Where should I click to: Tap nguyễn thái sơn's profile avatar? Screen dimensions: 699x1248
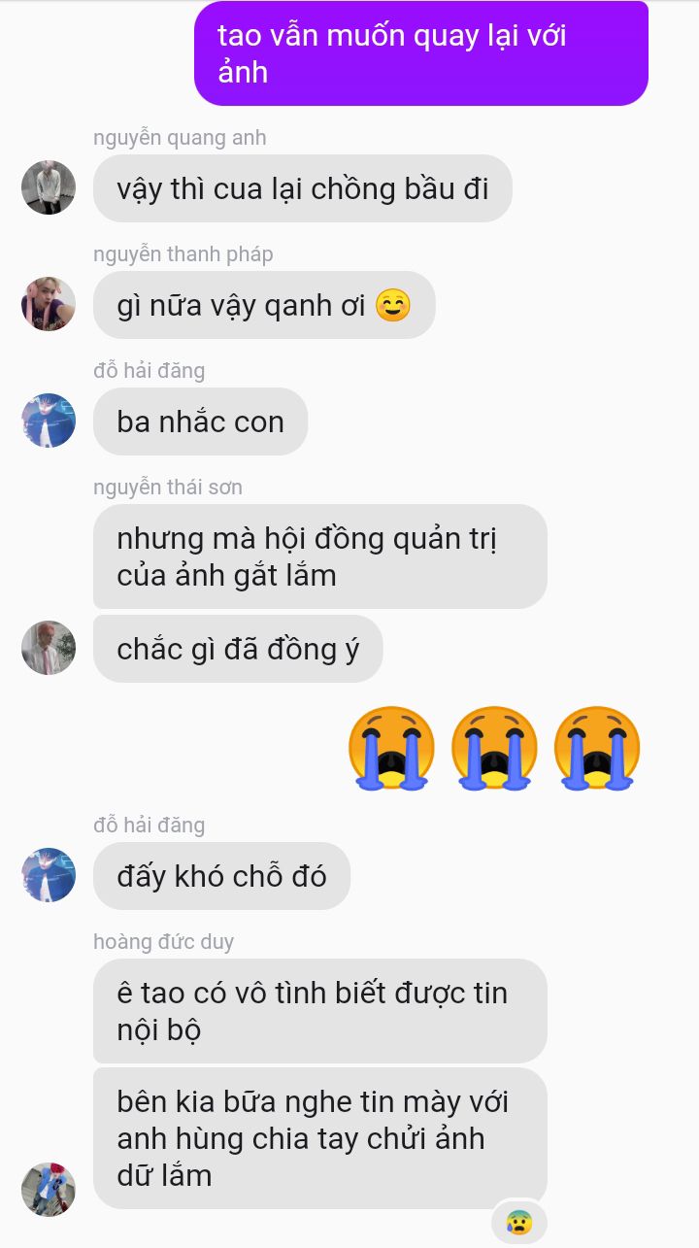click(x=49, y=648)
